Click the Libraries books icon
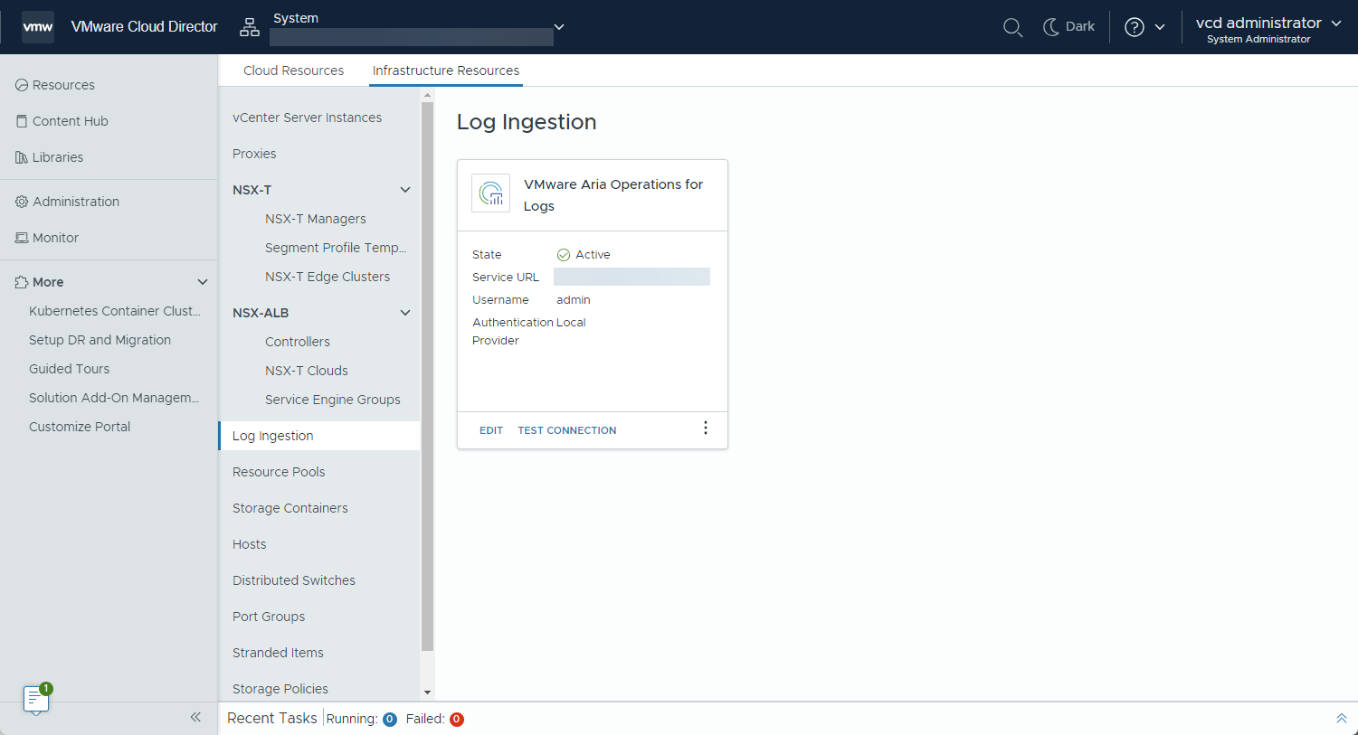The height and width of the screenshot is (735, 1358). (22, 157)
